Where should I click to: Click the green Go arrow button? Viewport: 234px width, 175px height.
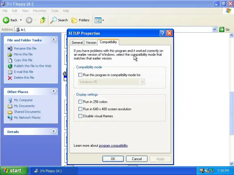click(222, 29)
